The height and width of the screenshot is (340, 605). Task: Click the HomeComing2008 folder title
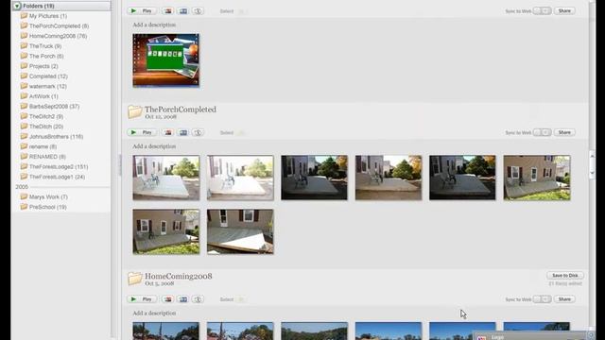tap(179, 276)
